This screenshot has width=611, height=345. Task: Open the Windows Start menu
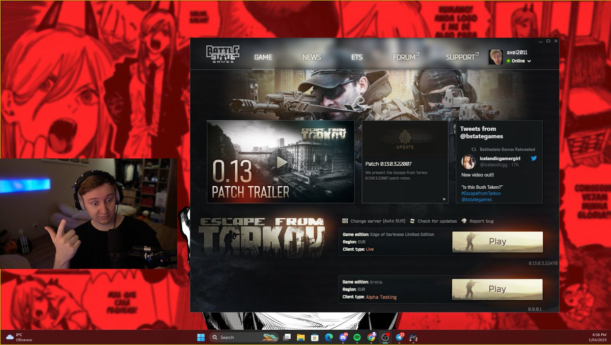point(201,337)
